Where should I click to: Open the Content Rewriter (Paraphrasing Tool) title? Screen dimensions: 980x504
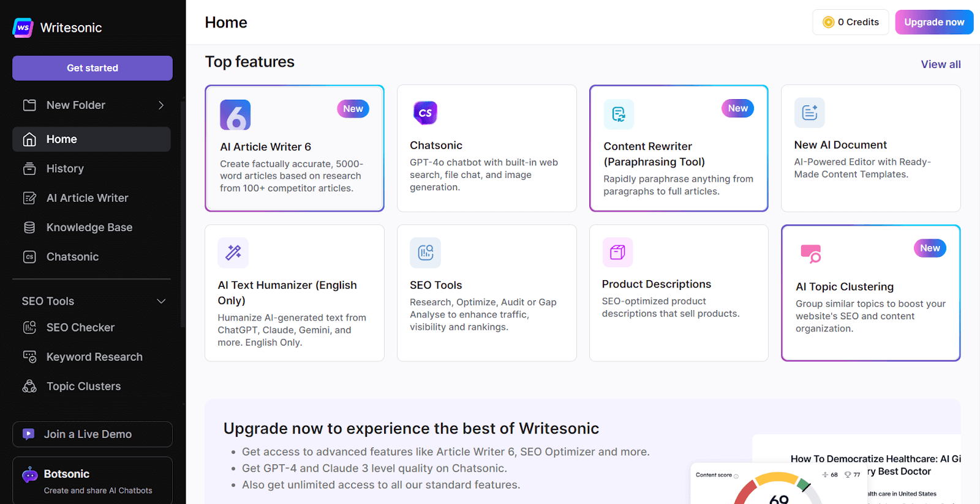tap(654, 154)
